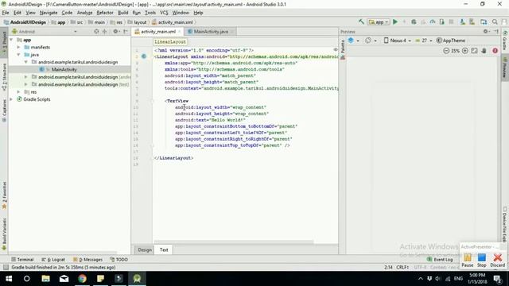
Task: Click the Search Everywhere magnifier icon
Action: (x=495, y=21)
